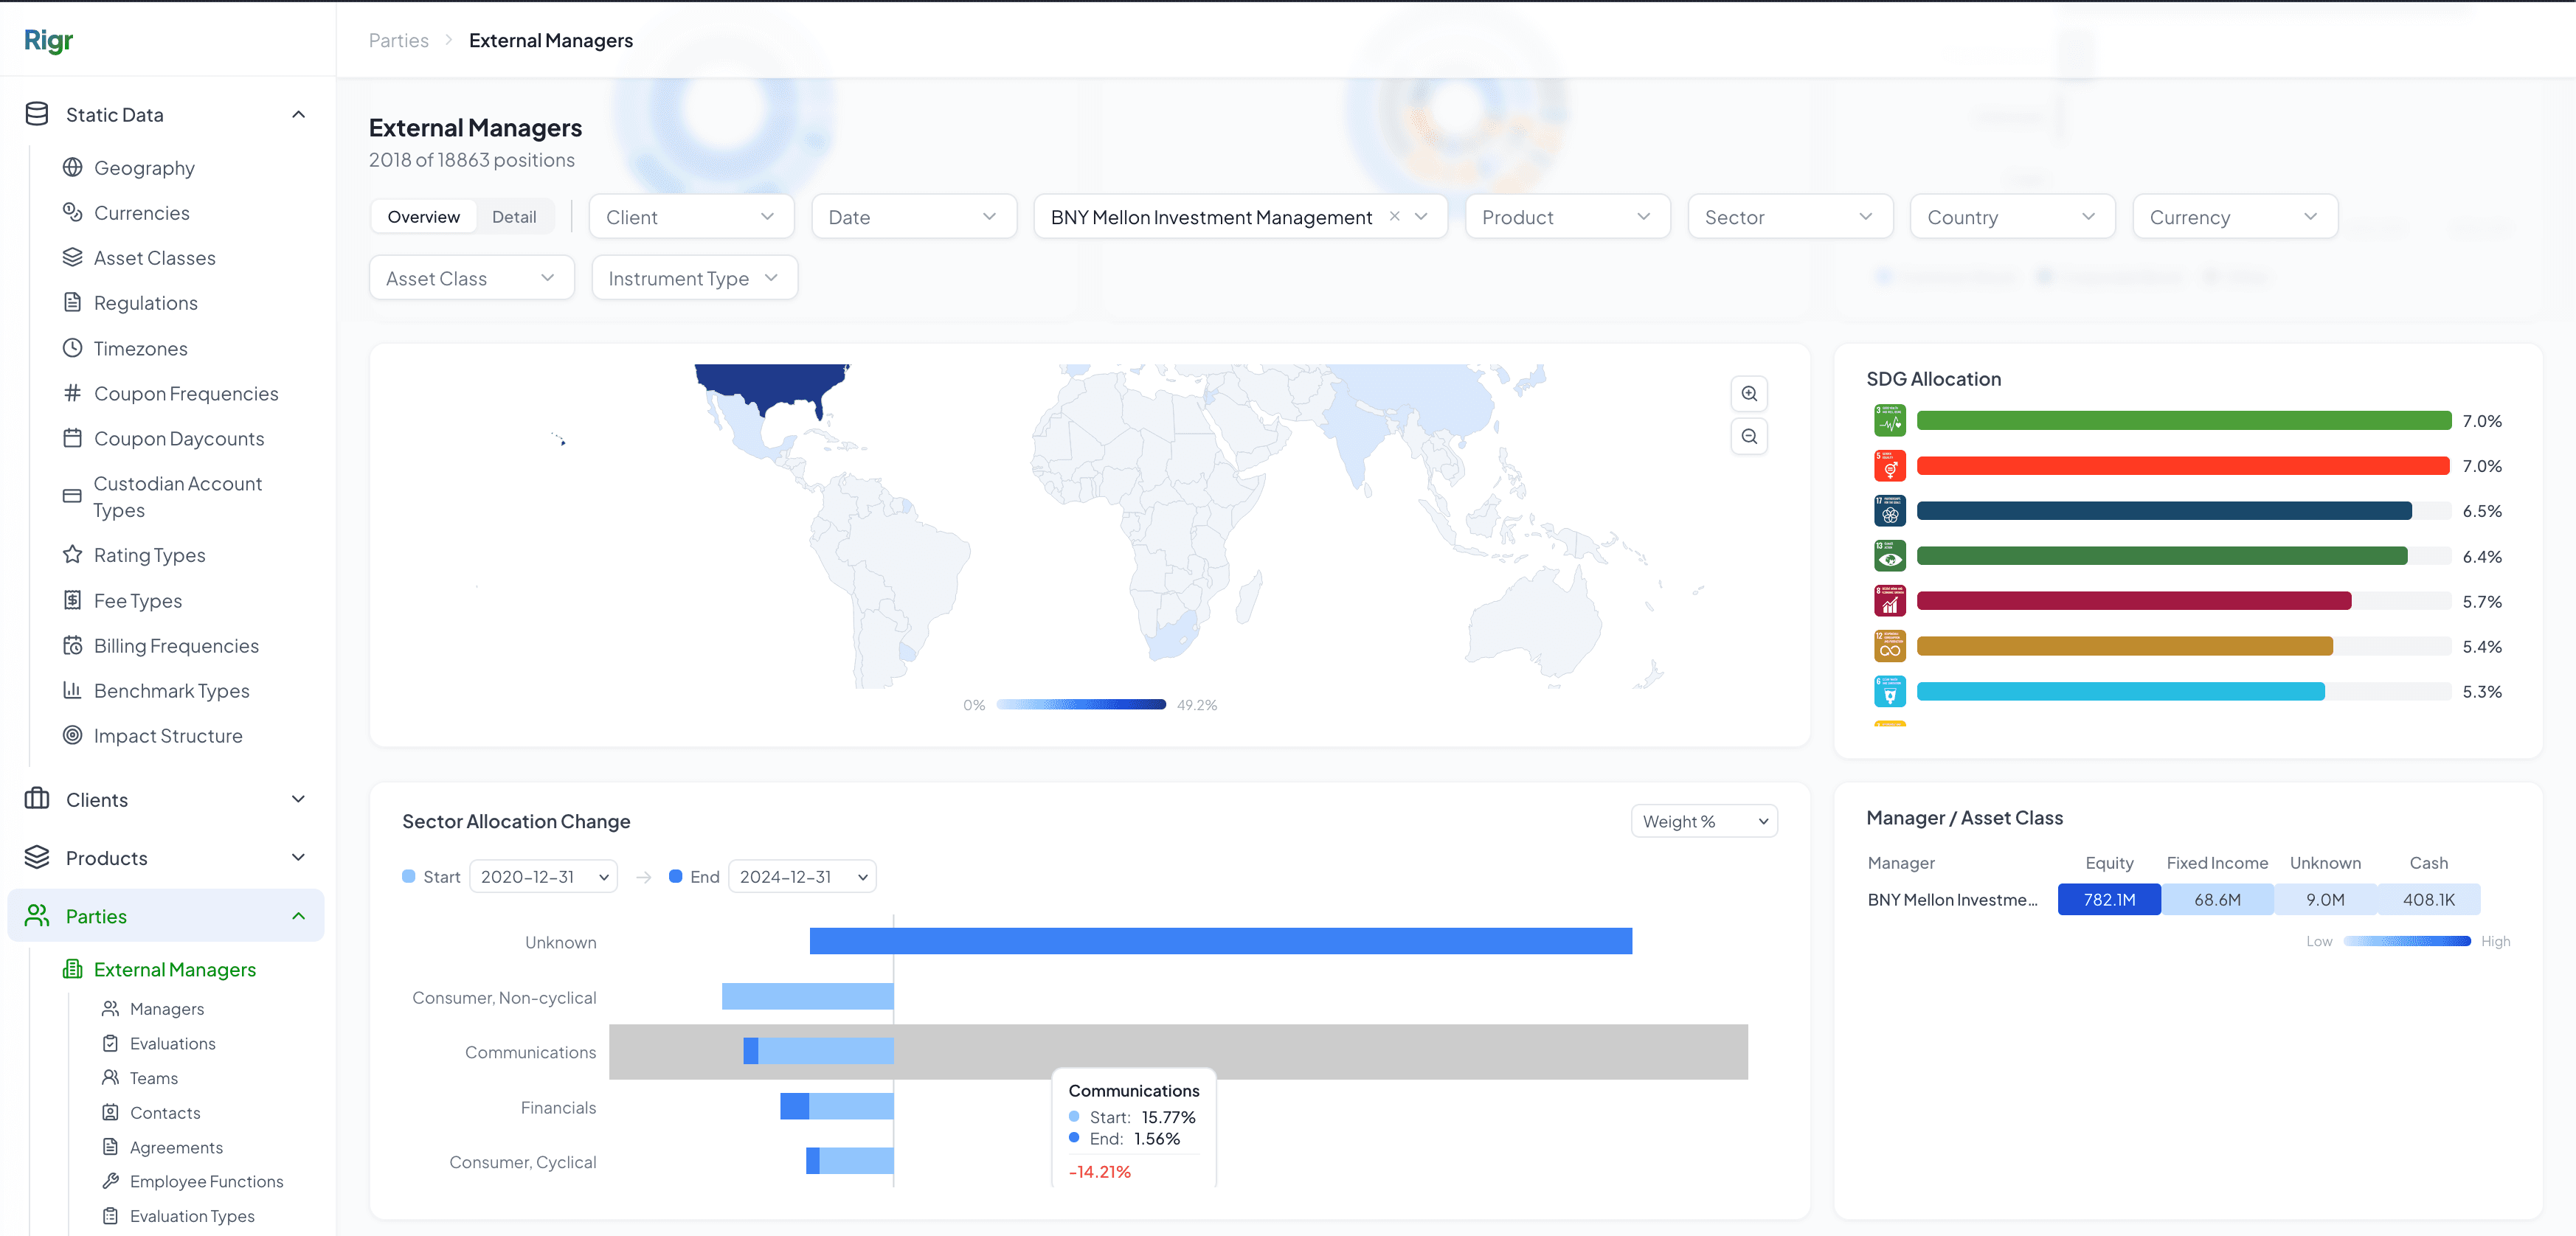Click the Timezones clock icon
Image resolution: width=2576 pixels, height=1236 pixels.
coord(72,348)
